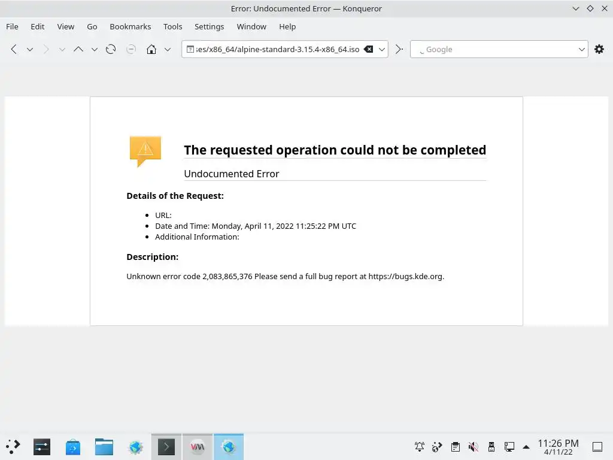
Task: Open the clipboard tray icon
Action: [x=455, y=446]
